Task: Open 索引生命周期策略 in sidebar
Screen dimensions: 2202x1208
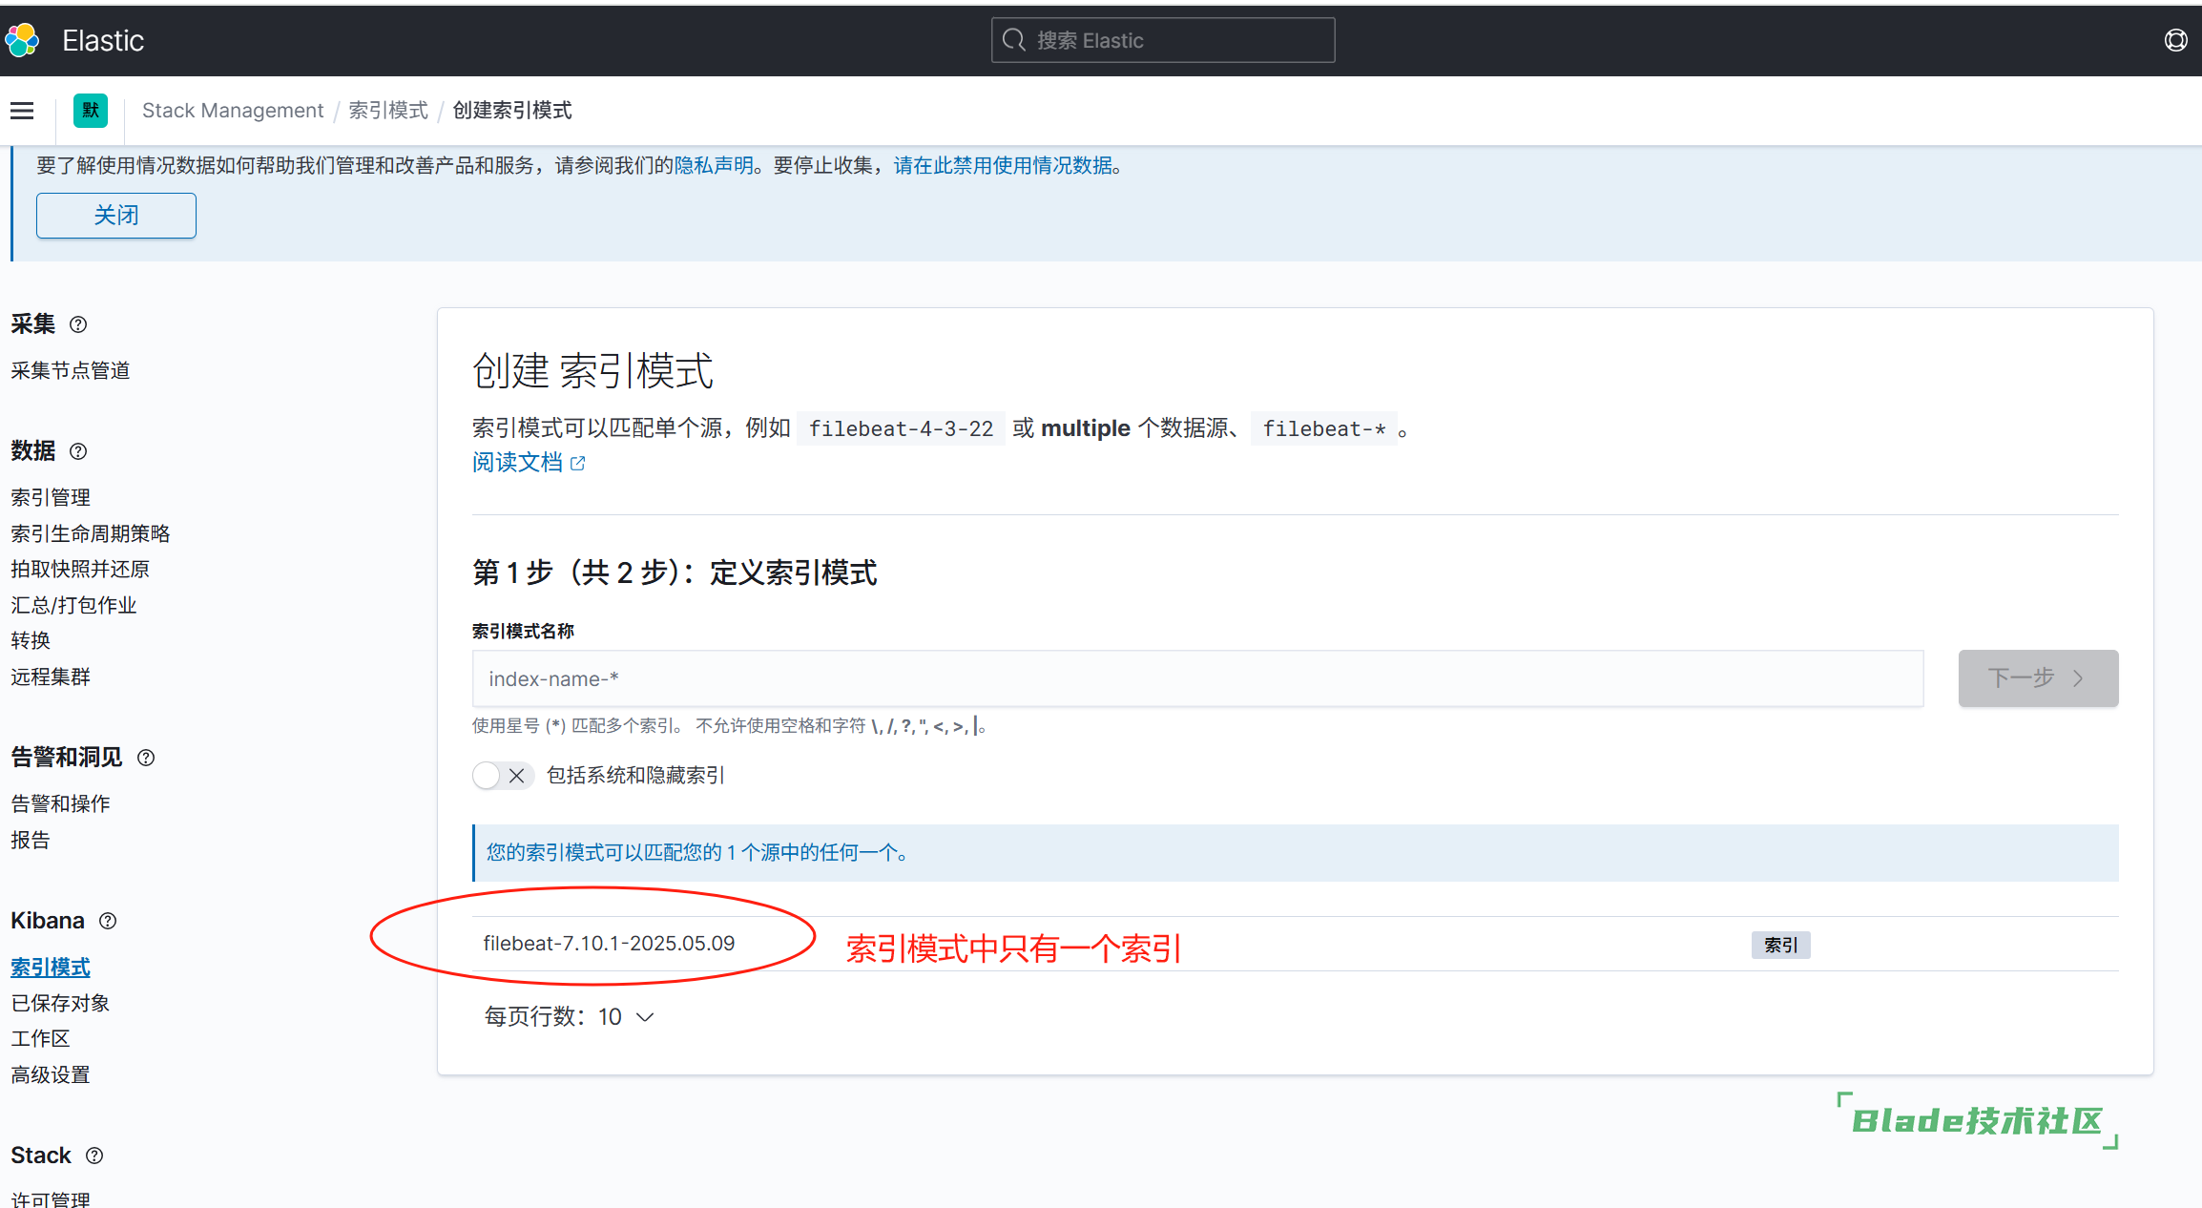Action: (x=91, y=533)
